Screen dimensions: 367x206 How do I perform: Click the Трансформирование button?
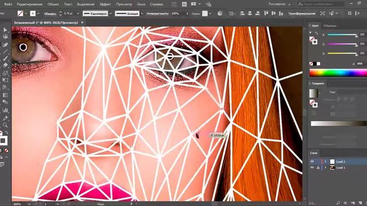(x=302, y=14)
